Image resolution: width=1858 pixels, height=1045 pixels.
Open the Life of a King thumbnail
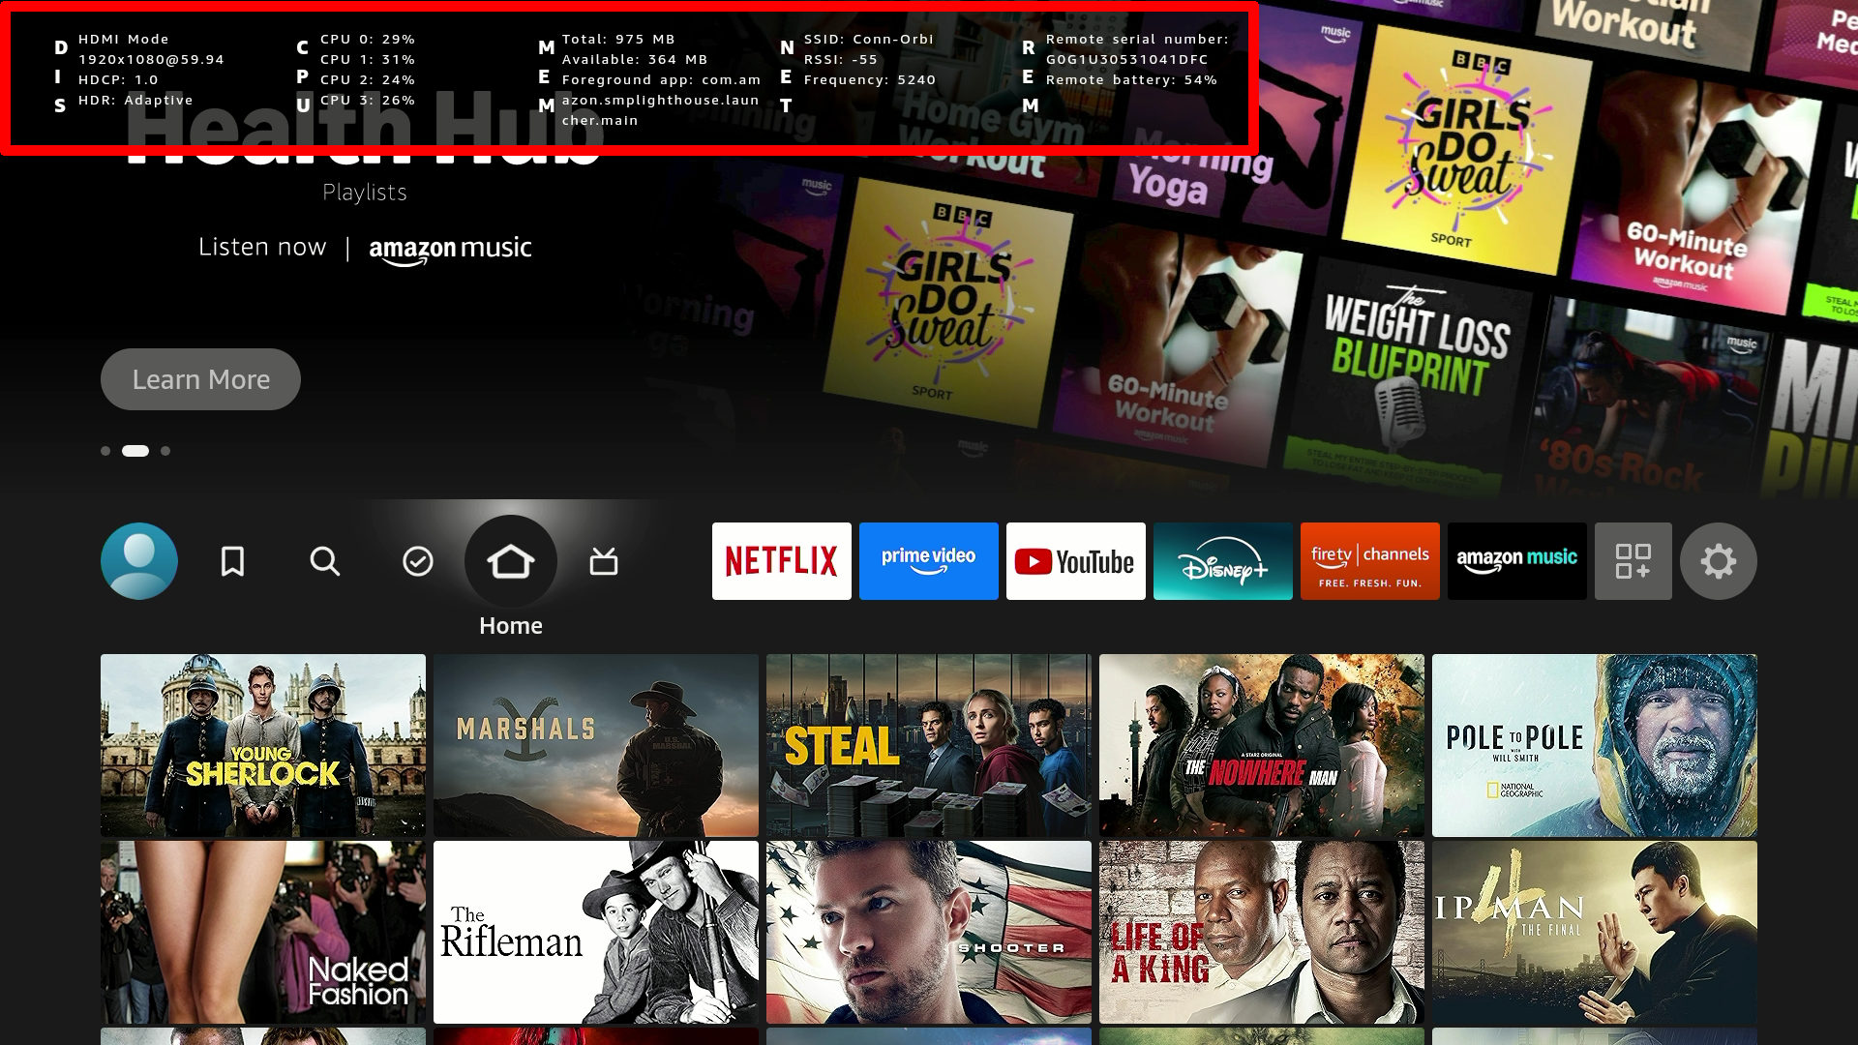pyautogui.click(x=1262, y=932)
